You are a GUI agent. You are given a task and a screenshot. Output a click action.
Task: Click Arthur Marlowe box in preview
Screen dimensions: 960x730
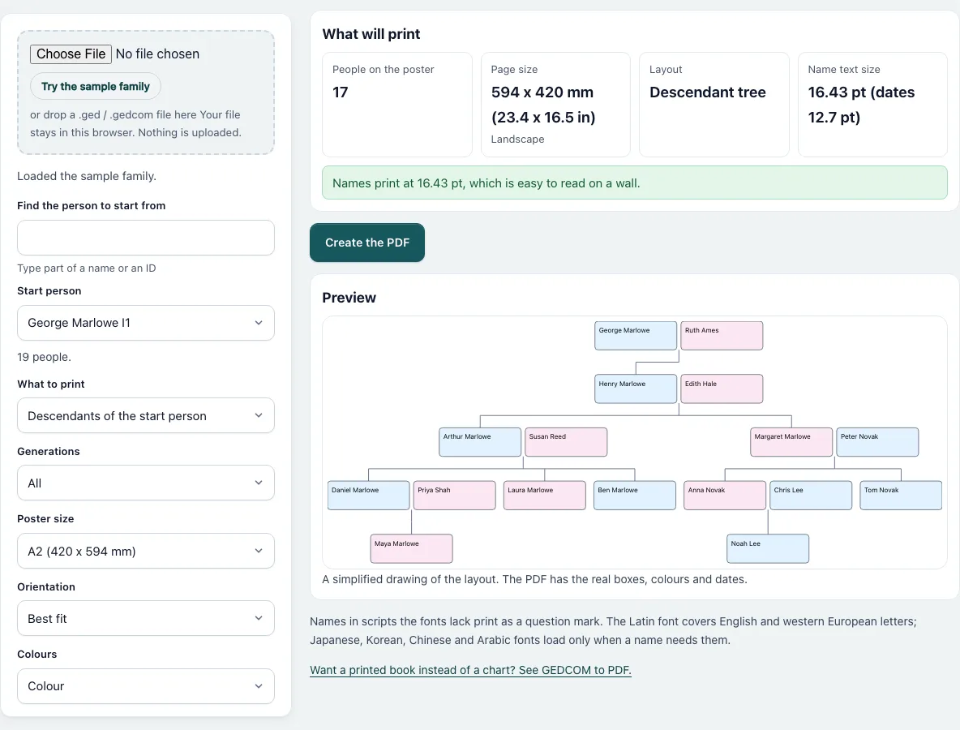[480, 442]
